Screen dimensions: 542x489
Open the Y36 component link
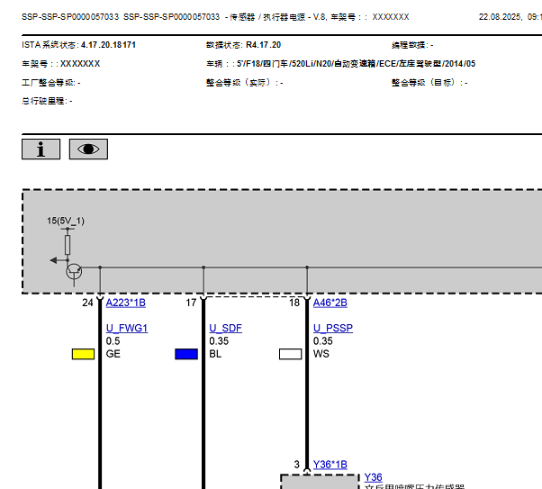pos(374,477)
